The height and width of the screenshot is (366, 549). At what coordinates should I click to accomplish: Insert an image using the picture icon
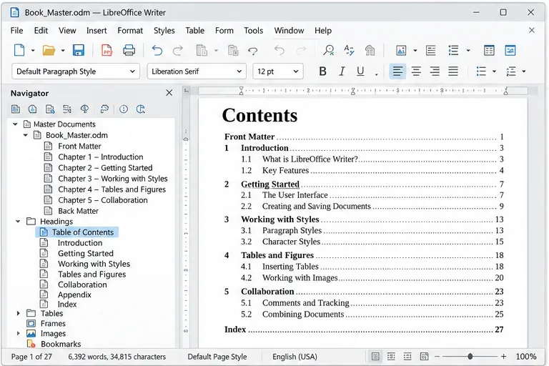401,51
